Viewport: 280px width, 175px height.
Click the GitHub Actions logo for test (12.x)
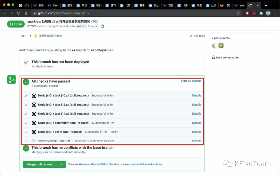(x=34, y=105)
